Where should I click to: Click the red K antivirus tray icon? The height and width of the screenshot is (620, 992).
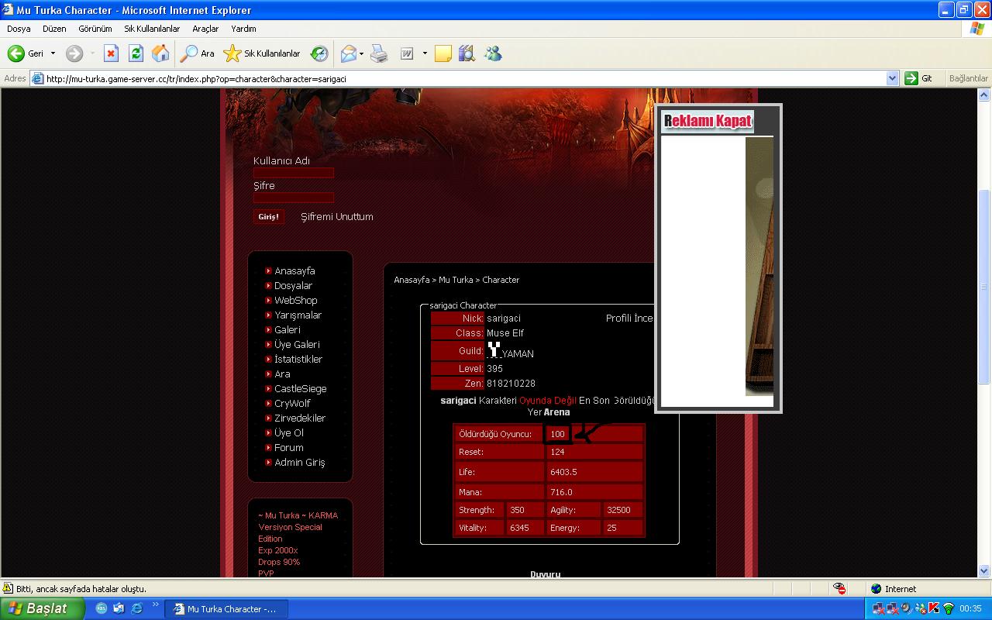934,608
